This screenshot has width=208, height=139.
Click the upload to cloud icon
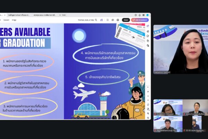pyautogui.click(x=113, y=20)
